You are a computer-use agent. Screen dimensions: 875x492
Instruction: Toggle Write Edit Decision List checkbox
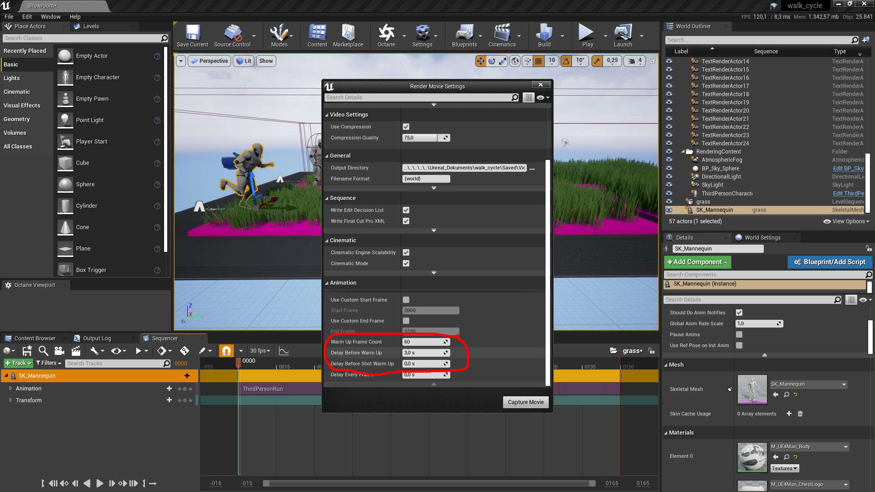(x=406, y=210)
